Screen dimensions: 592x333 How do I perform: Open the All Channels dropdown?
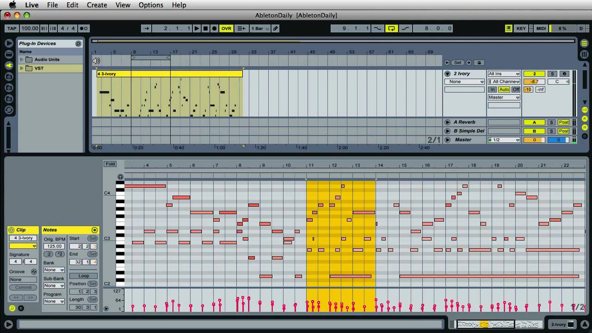[504, 81]
